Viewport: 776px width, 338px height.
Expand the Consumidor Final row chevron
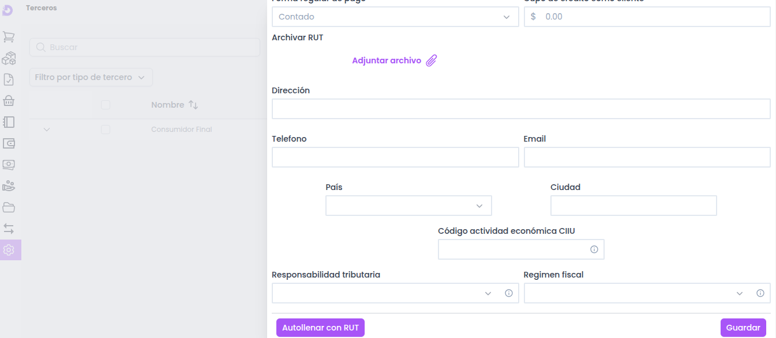47,130
